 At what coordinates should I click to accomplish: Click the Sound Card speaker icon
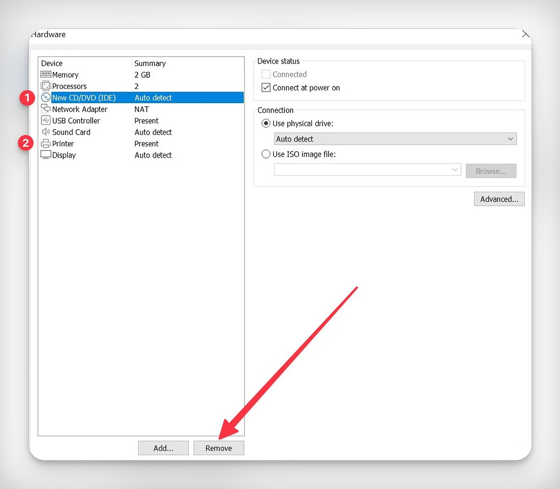[46, 132]
